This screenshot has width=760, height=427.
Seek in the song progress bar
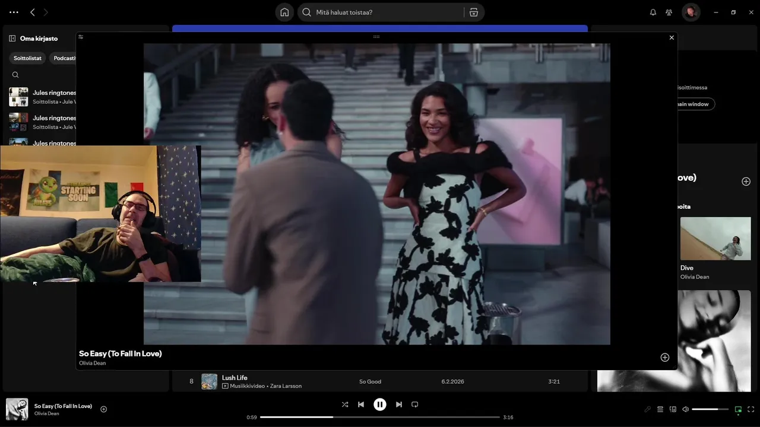pos(380,417)
